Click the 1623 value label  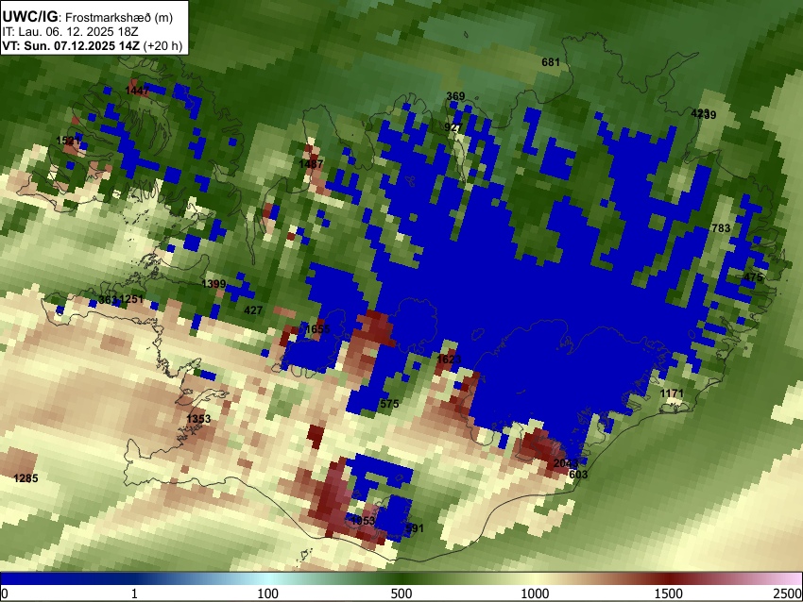tap(449, 360)
